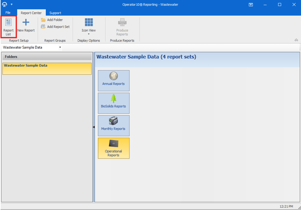Select the Report Center tab
The height and width of the screenshot is (210, 301).
pyautogui.click(x=31, y=13)
